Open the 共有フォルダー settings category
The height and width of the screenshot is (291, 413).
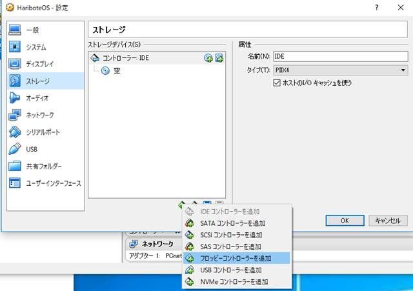pos(45,166)
